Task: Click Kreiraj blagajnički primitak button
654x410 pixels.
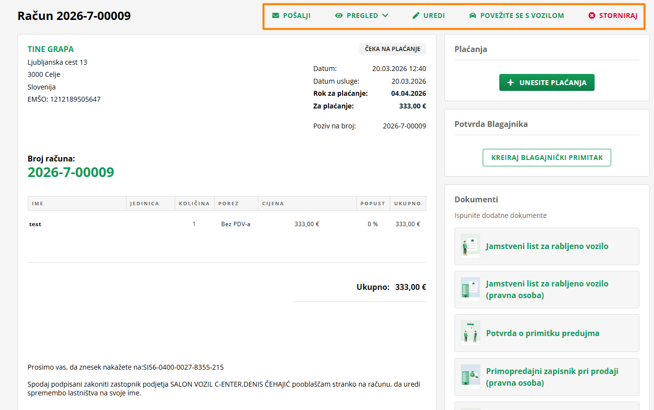Action: click(547, 158)
